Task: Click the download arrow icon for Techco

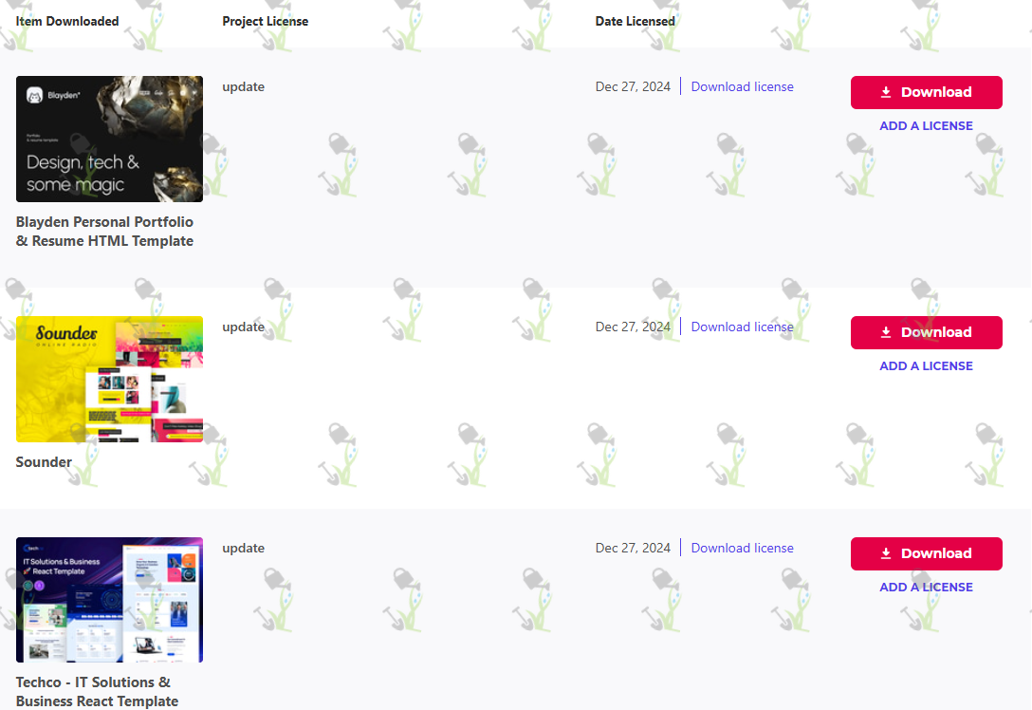Action: coord(886,554)
